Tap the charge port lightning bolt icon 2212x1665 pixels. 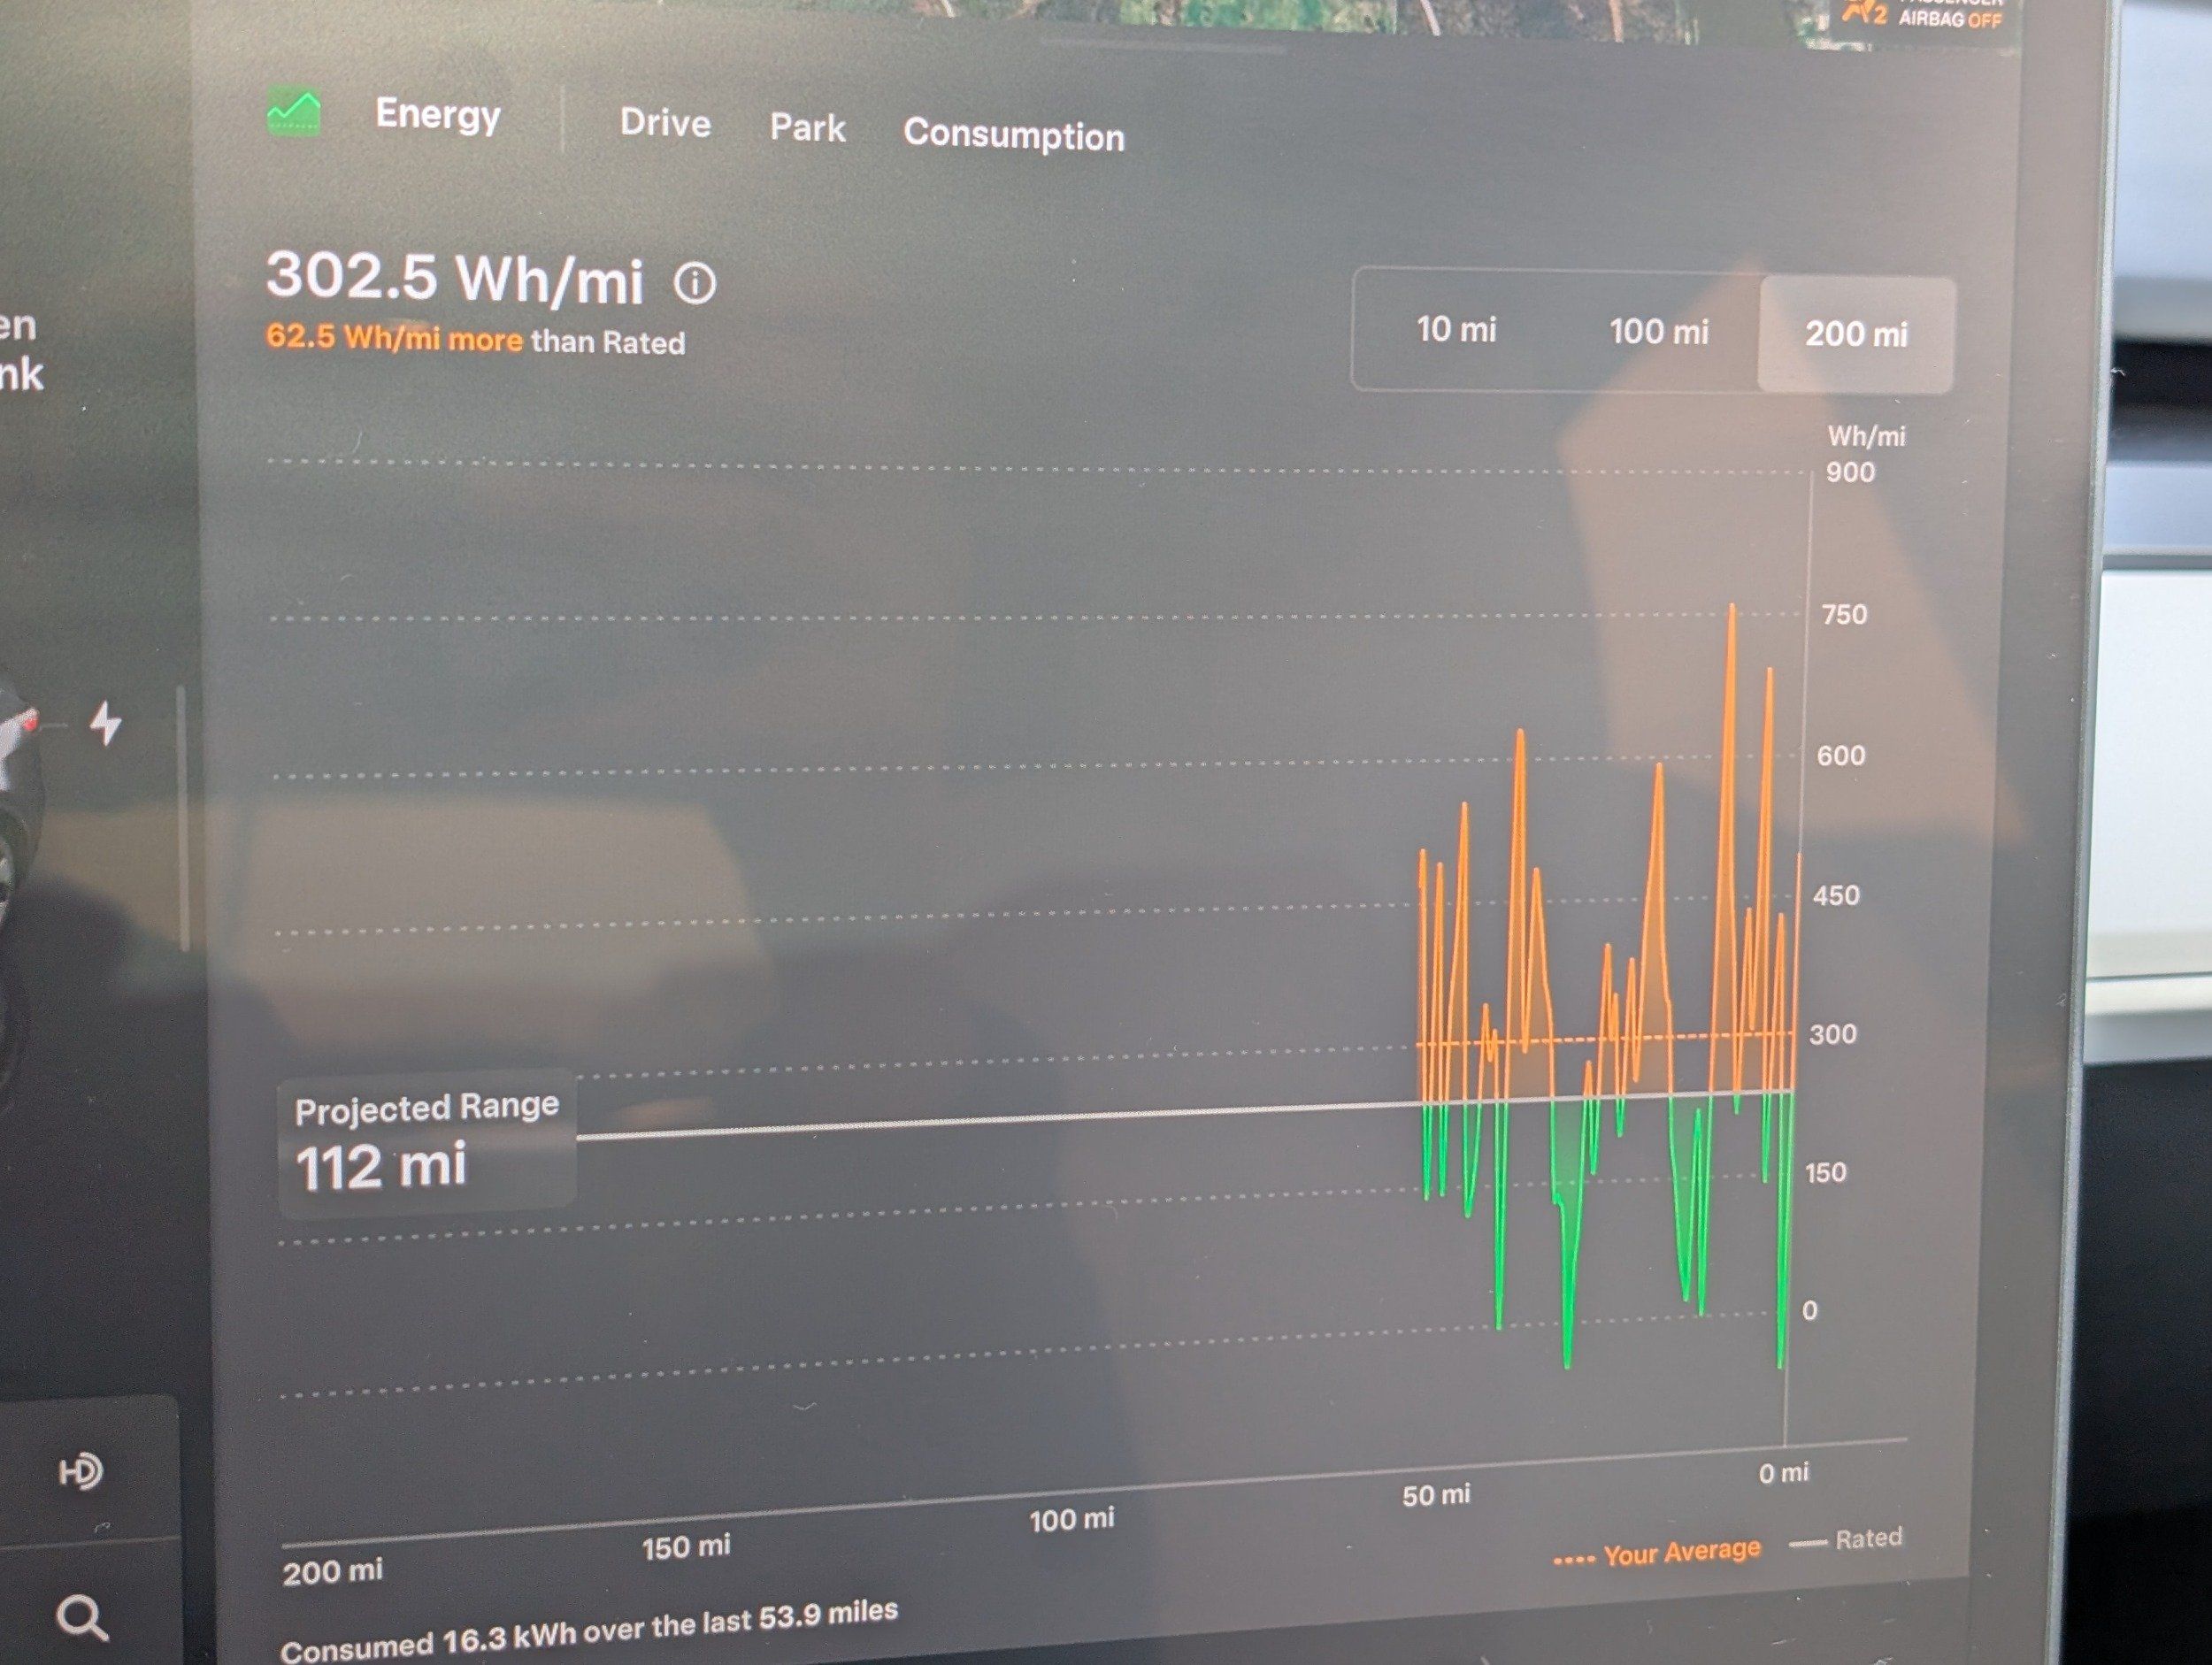(105, 723)
